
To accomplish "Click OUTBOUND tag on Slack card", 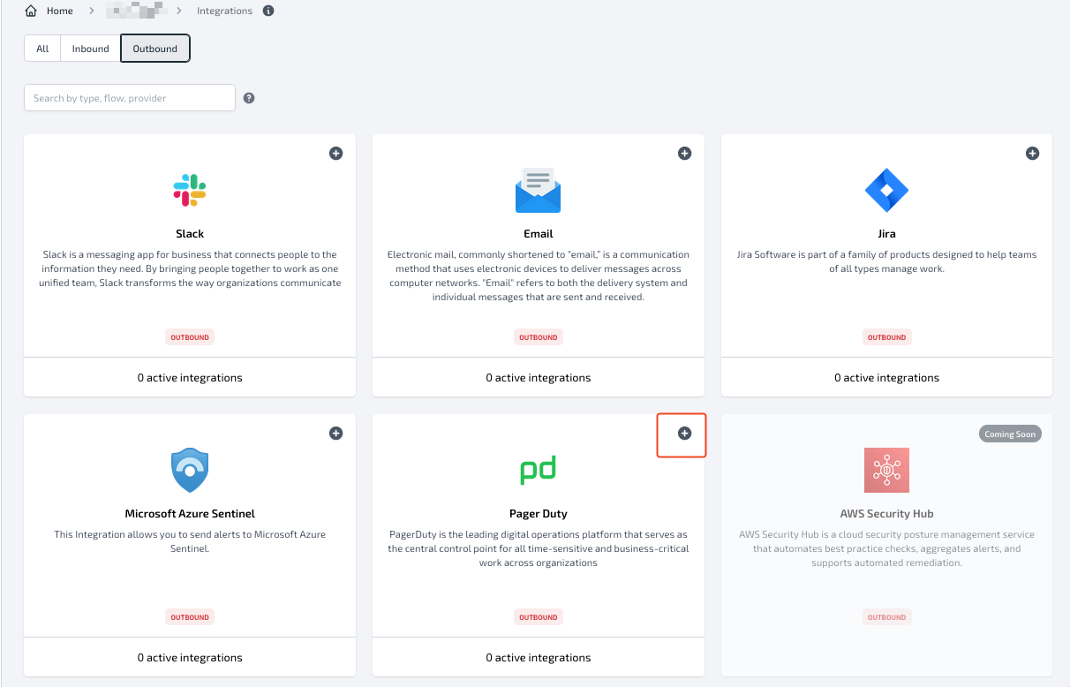I will point(190,337).
